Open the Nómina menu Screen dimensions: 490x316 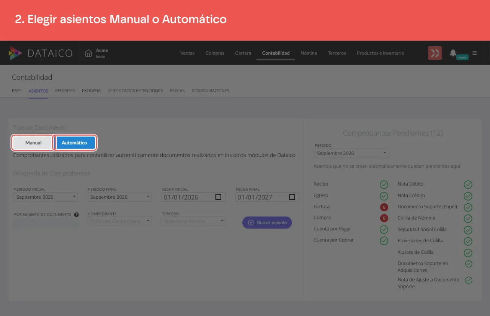[x=309, y=53]
